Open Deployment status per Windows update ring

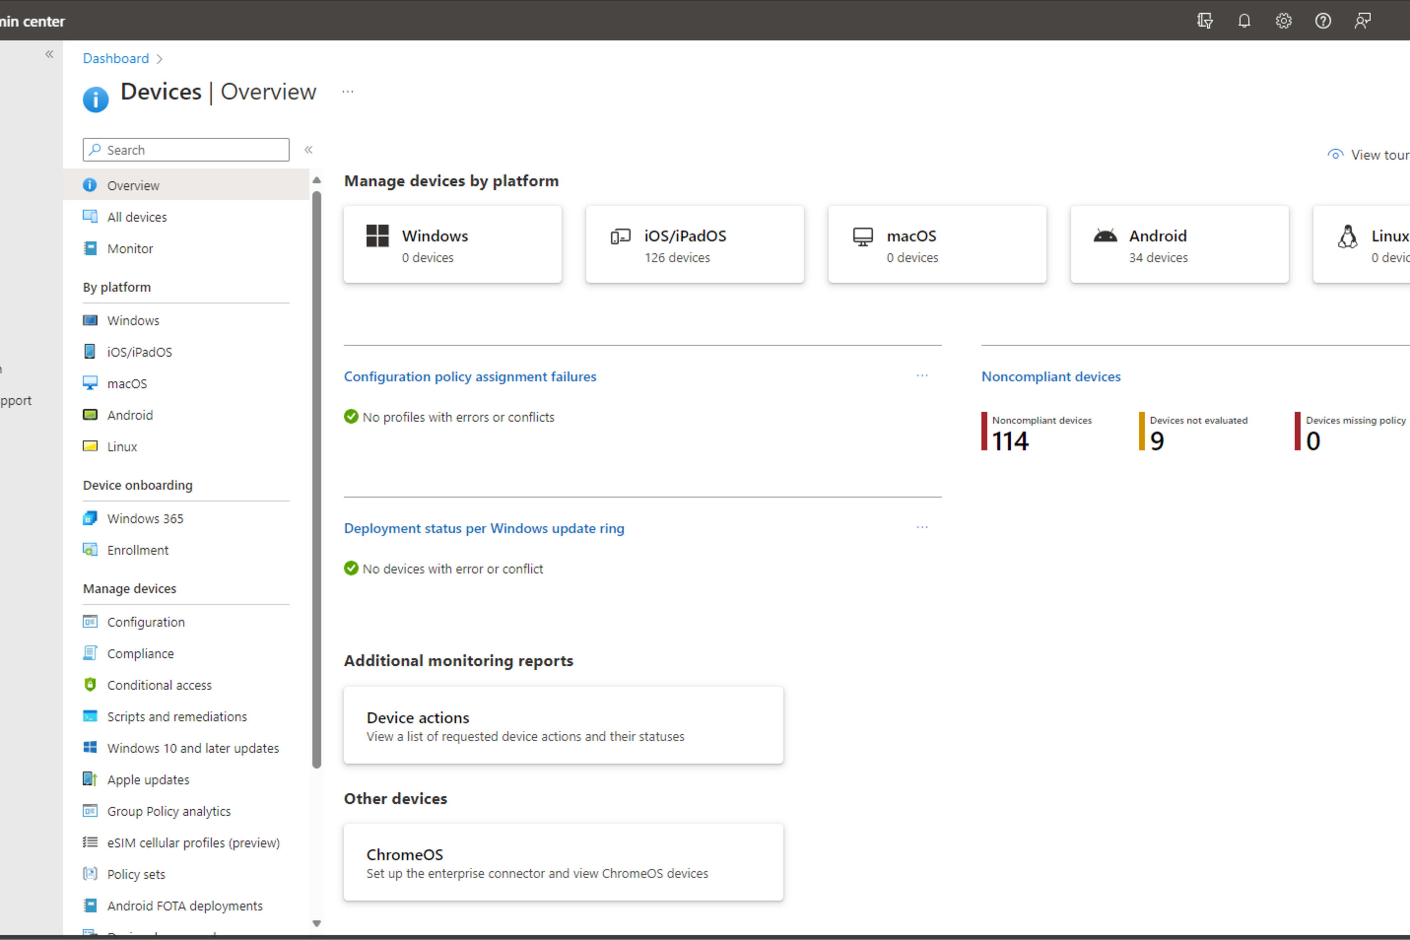click(484, 528)
